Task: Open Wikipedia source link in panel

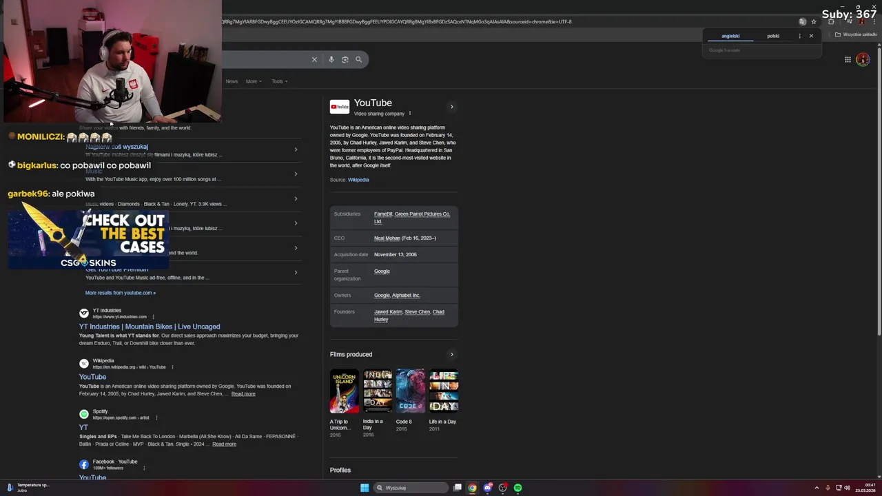Action: [x=358, y=180]
